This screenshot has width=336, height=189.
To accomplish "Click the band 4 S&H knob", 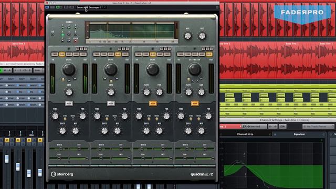I will pyautogui.click(x=201, y=92).
